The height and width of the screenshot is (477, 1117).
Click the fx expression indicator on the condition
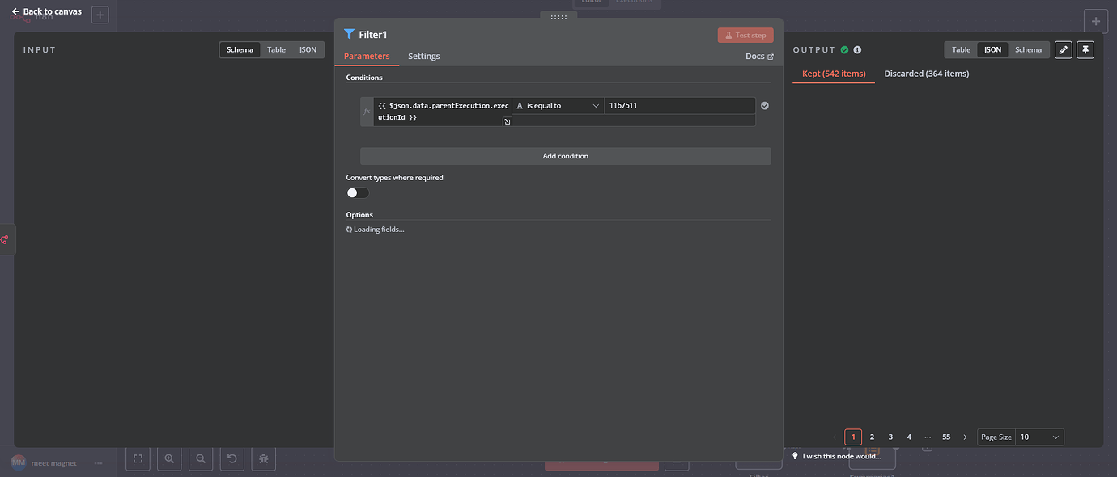point(366,111)
